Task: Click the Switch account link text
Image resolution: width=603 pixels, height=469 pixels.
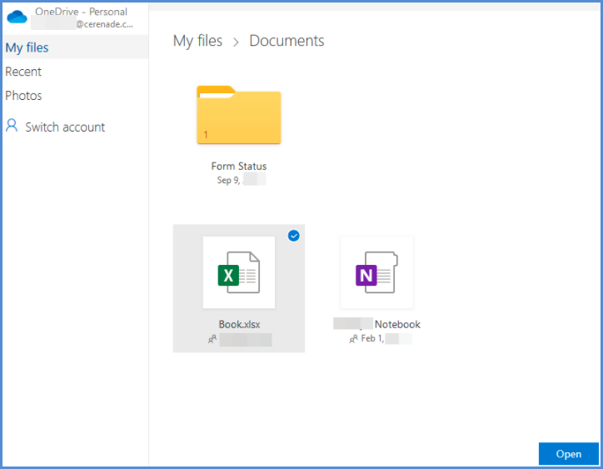Action: tap(65, 127)
